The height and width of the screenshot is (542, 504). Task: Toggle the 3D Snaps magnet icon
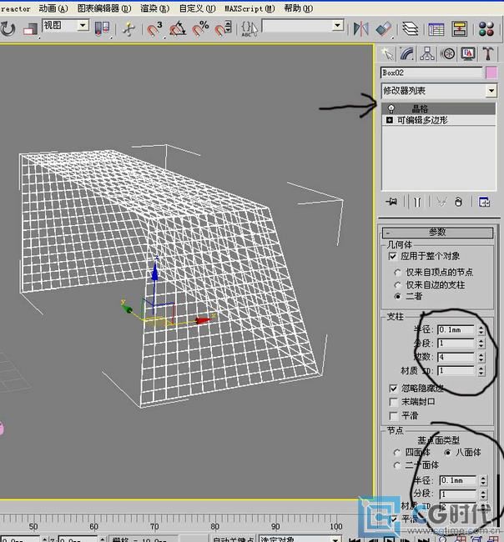(x=154, y=29)
